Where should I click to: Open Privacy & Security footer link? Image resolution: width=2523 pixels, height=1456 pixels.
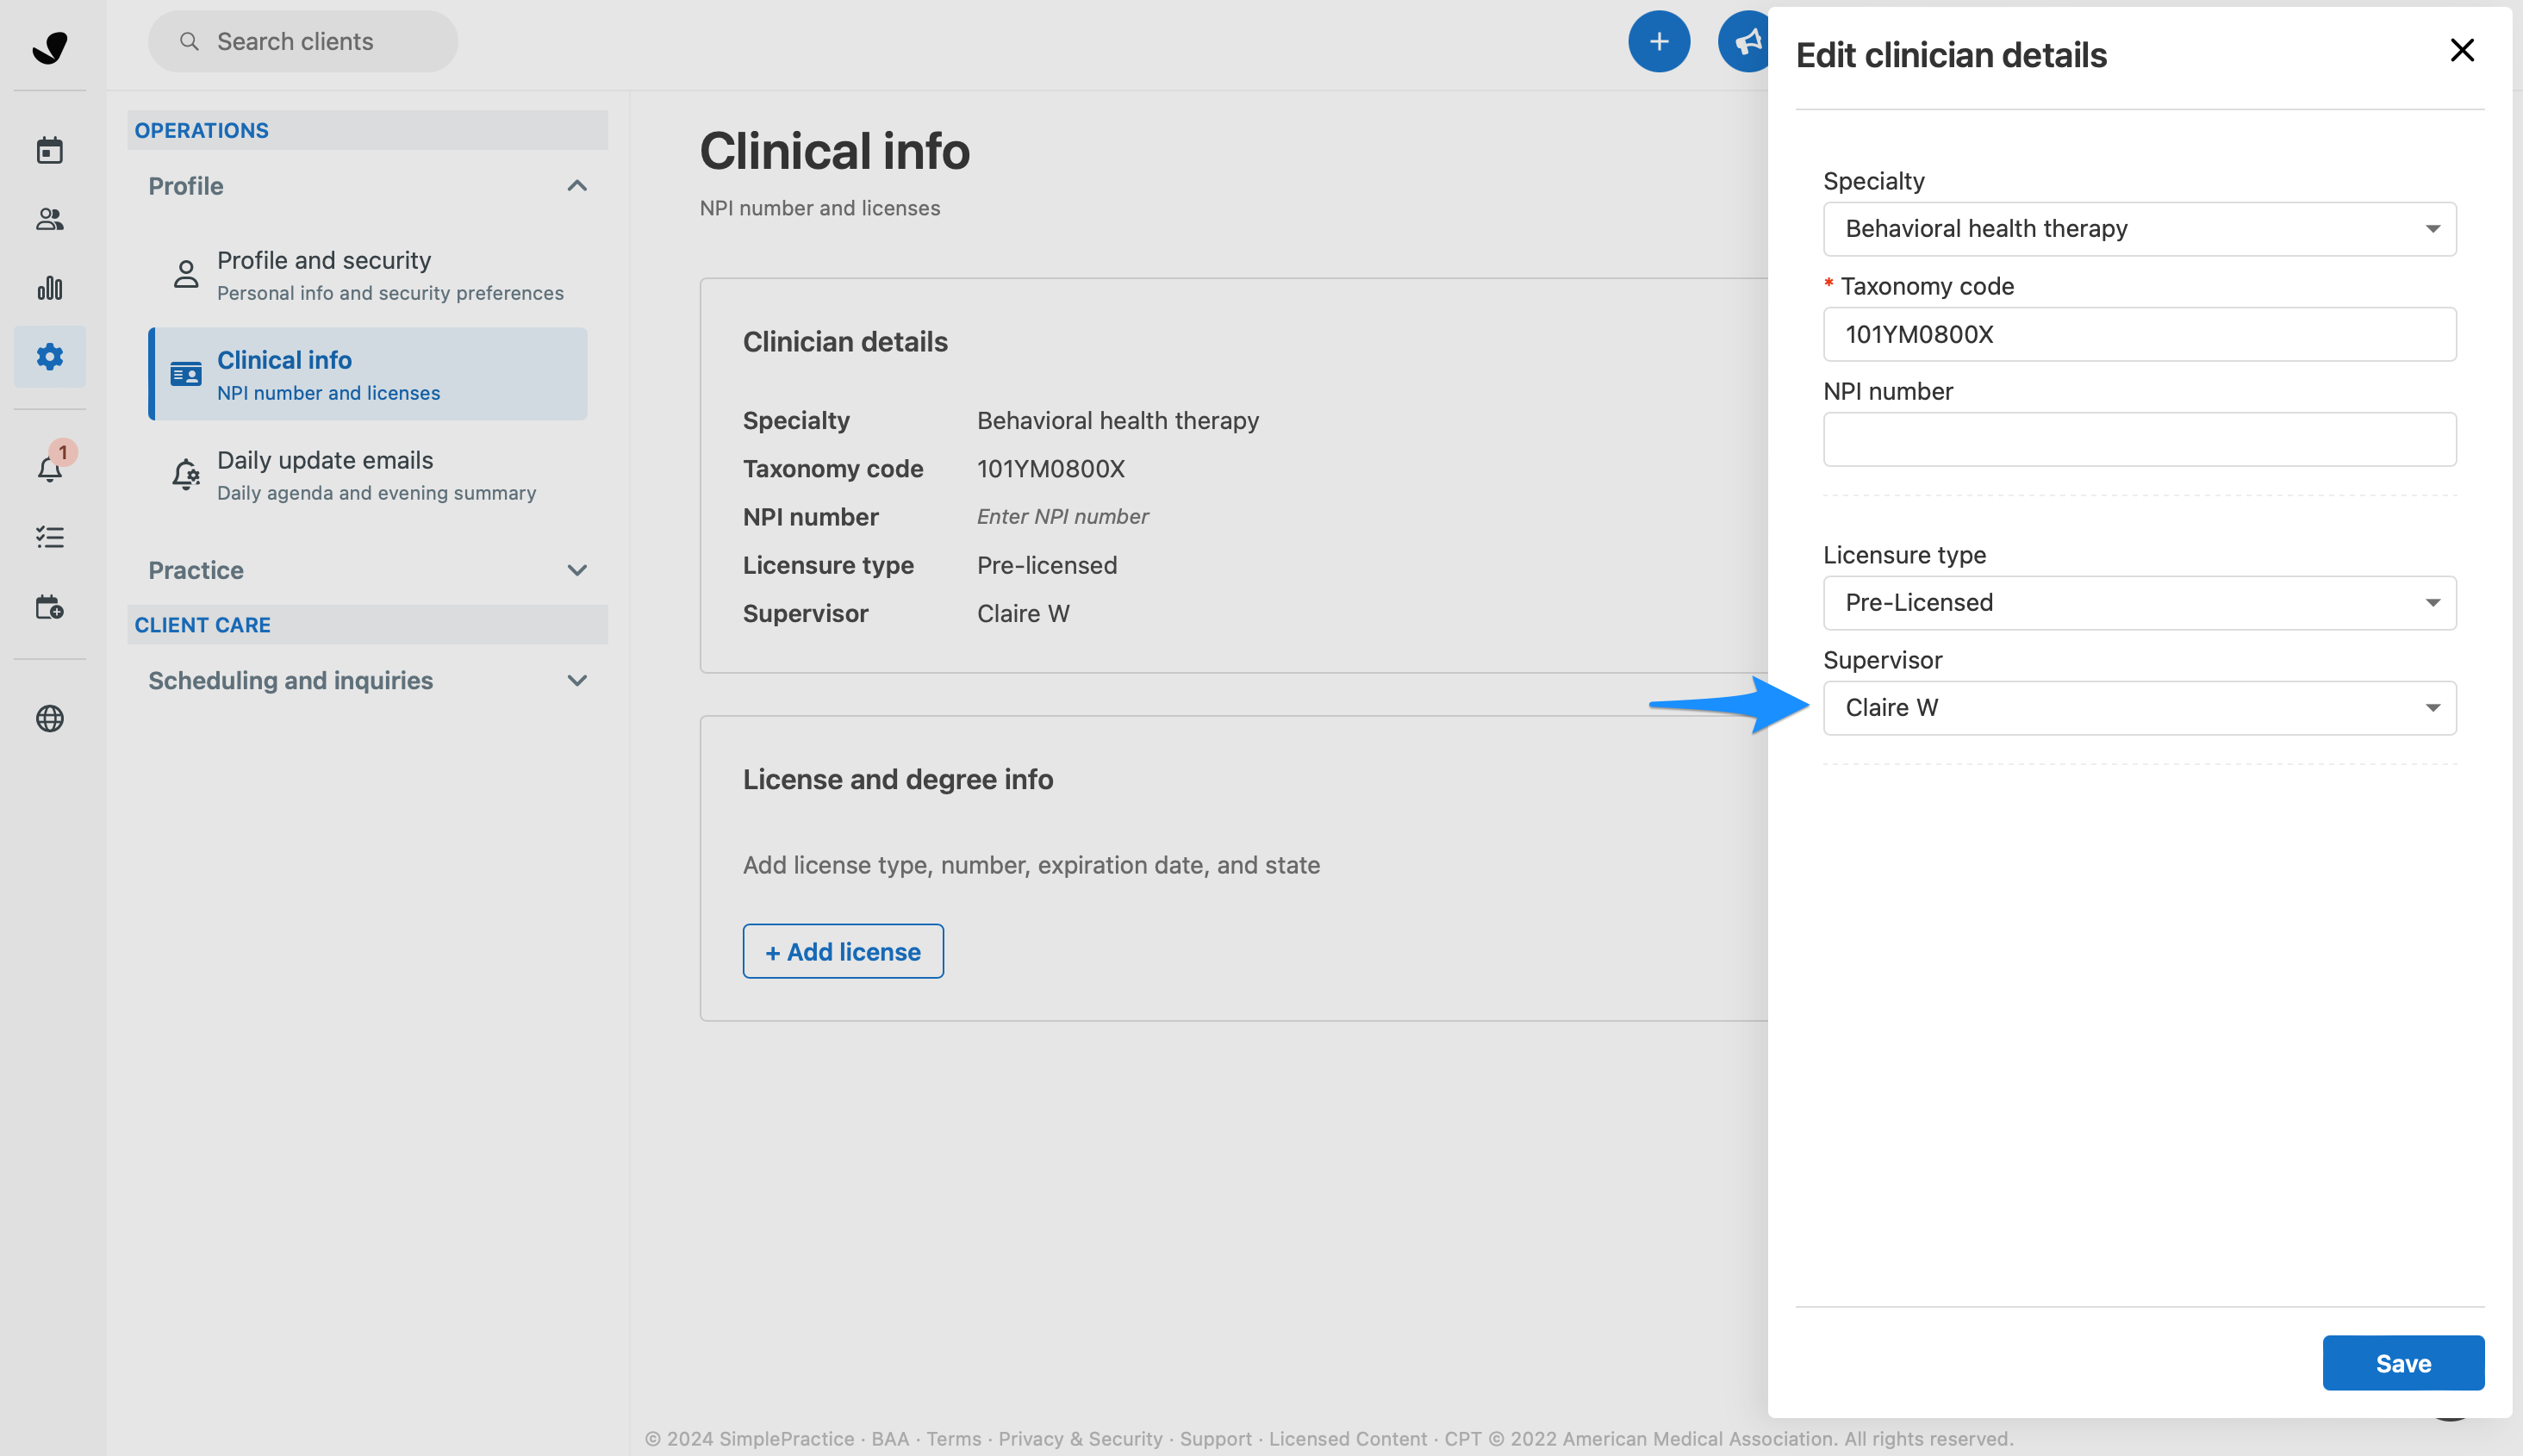pos(1080,1438)
